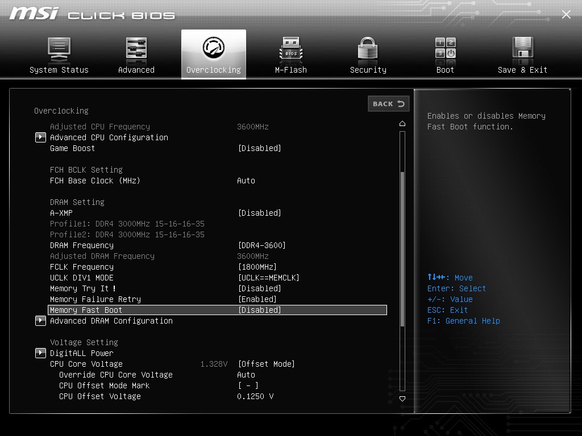Click scrollbar down arrow
This screenshot has width=582, height=436.
[x=402, y=399]
